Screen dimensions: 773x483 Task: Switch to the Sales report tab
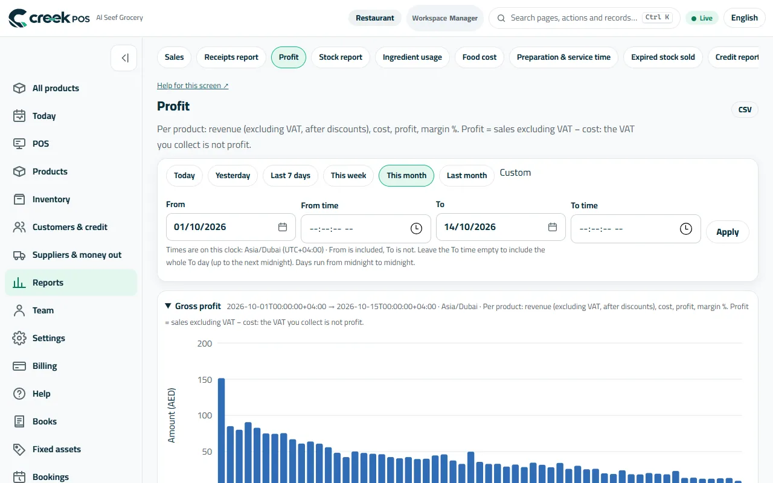tap(174, 57)
